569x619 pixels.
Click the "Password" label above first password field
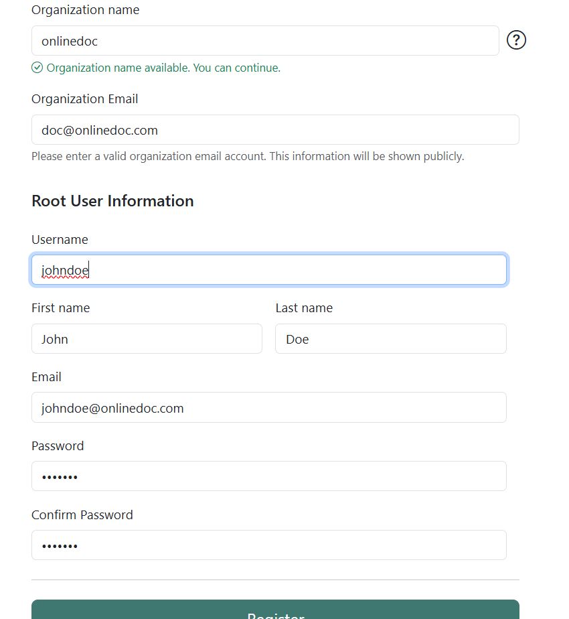(58, 446)
